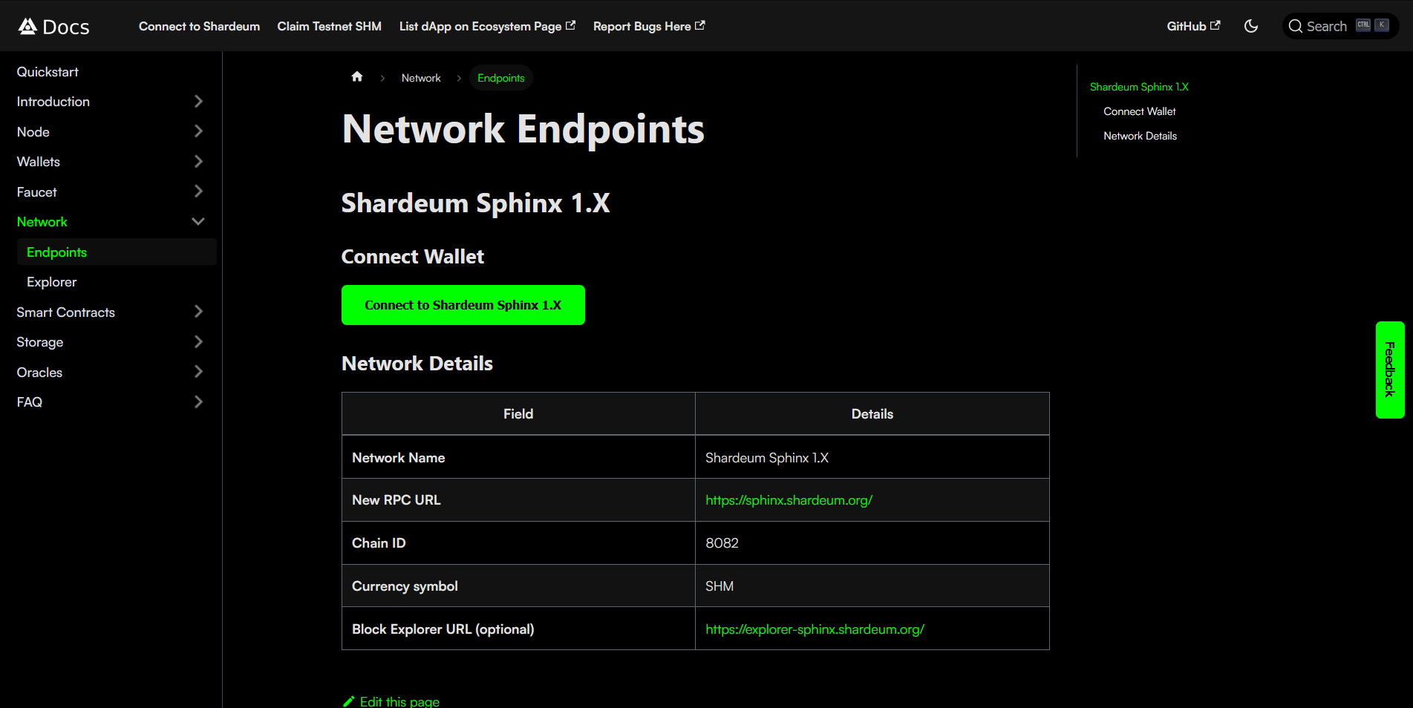Image resolution: width=1413 pixels, height=708 pixels.
Task: Click Network in the breadcrumb trail
Action: tap(421, 78)
